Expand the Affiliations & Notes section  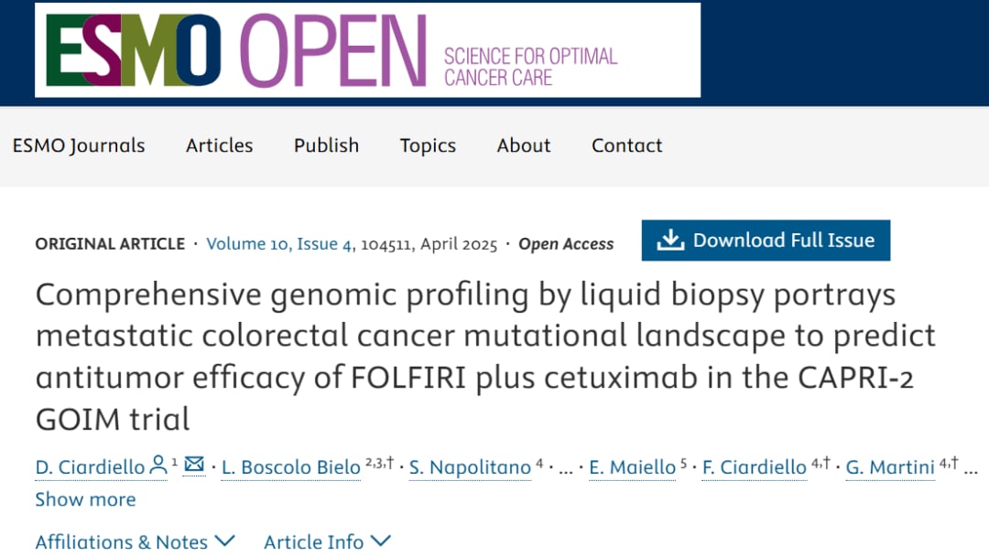135,542
